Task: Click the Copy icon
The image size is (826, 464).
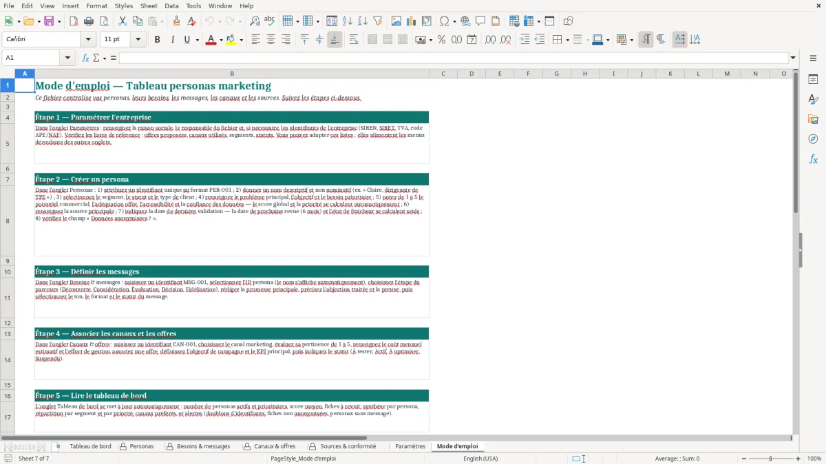Action: [136, 21]
